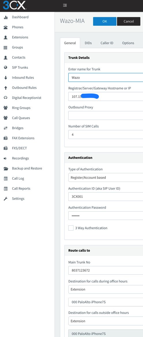Click the Registrar/Server hostname or IP field
Image resolution: width=143 pixels, height=337 pixels.
pos(106,97)
